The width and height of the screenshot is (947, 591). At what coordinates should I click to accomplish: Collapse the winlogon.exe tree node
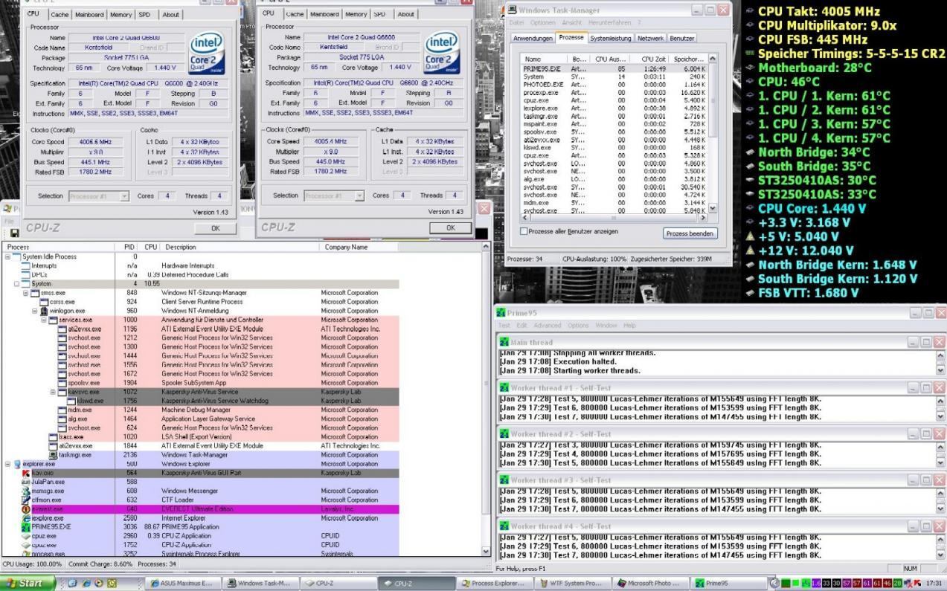pos(34,311)
